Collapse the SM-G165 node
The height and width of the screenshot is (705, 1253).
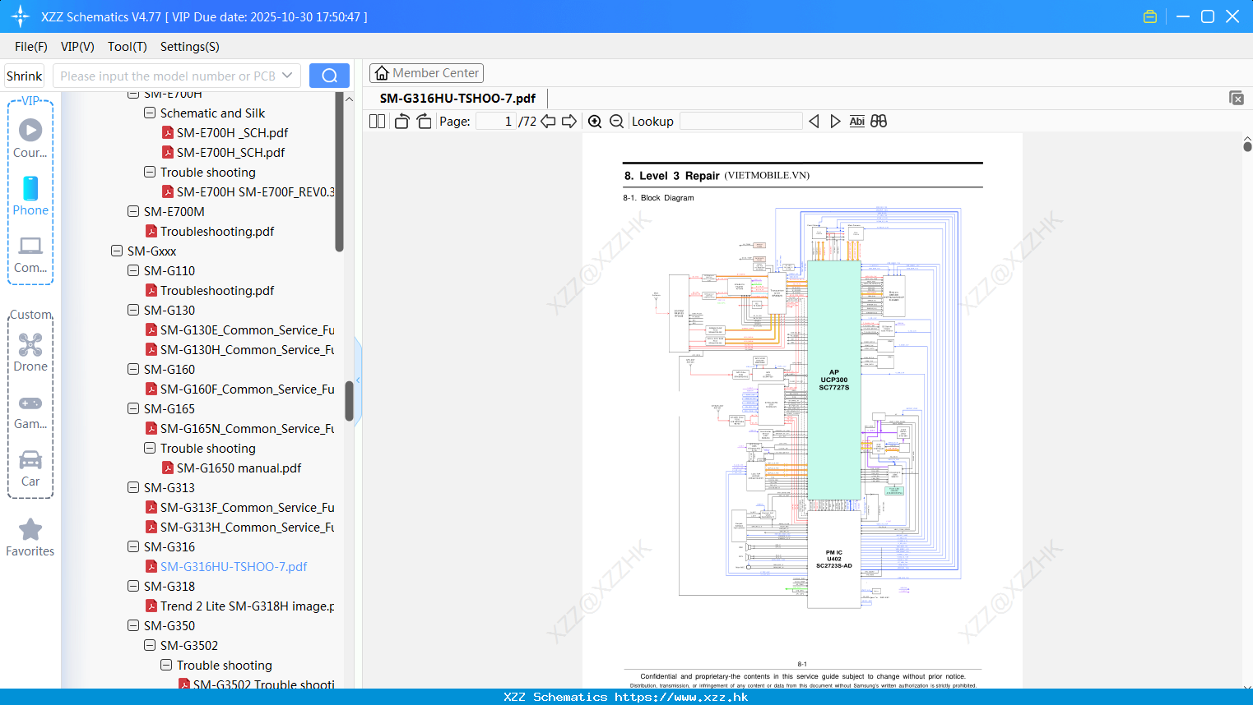click(133, 408)
